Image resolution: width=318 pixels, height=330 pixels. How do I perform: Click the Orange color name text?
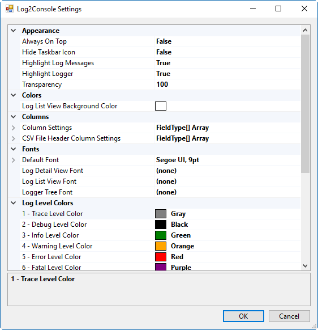tap(182, 246)
